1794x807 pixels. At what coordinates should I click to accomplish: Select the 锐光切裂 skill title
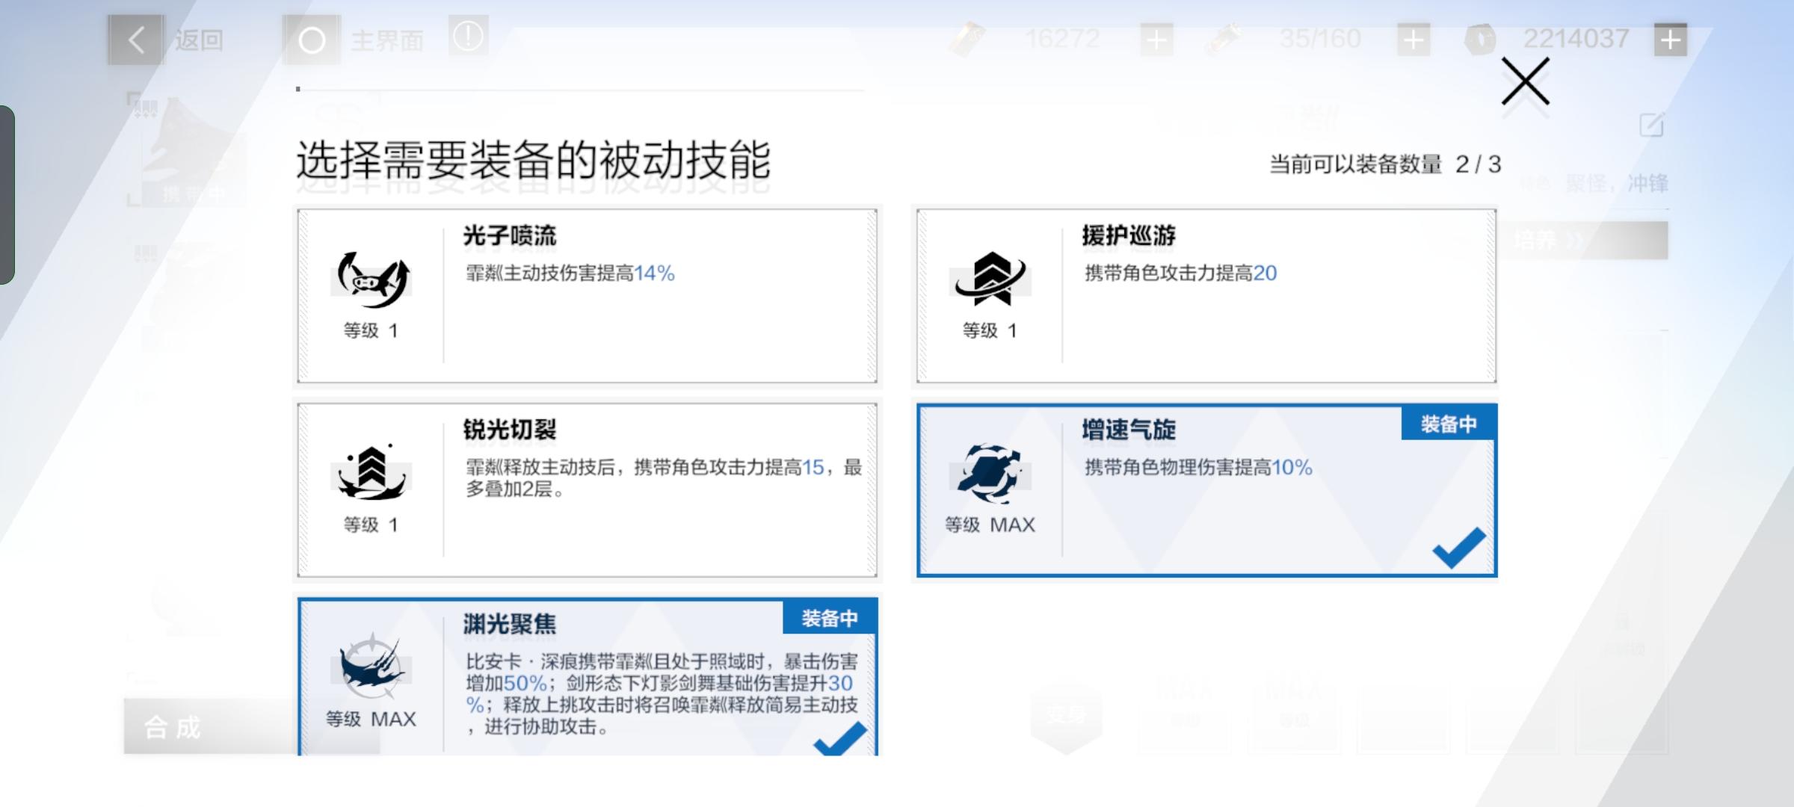(x=510, y=430)
